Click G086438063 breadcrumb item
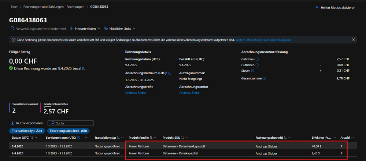This screenshot has width=366, height=161. 99,7
